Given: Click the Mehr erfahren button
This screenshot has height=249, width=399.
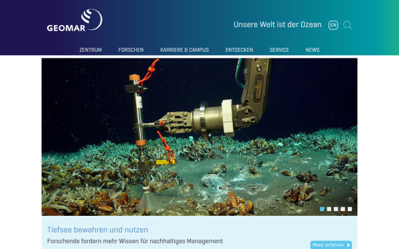Looking at the screenshot, I should tap(331, 245).
